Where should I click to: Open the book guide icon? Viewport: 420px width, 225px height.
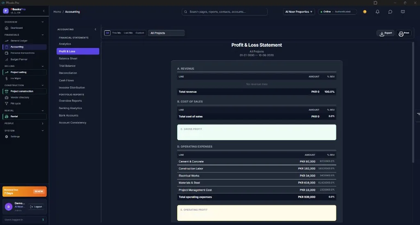403,12
